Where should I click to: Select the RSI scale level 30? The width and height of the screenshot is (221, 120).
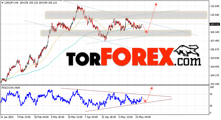211,106
